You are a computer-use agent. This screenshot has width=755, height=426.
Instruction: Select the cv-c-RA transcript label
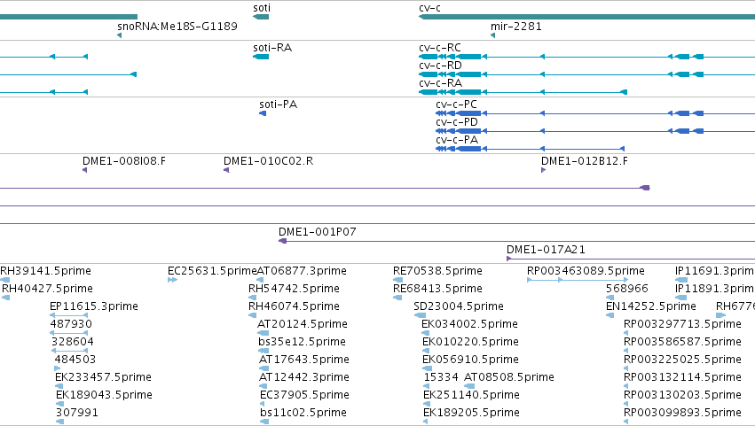click(440, 83)
